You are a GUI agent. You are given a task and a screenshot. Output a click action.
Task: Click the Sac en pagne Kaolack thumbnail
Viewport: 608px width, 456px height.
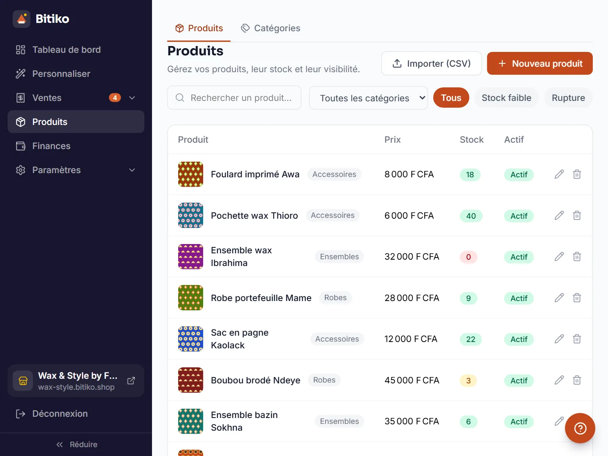click(x=190, y=339)
